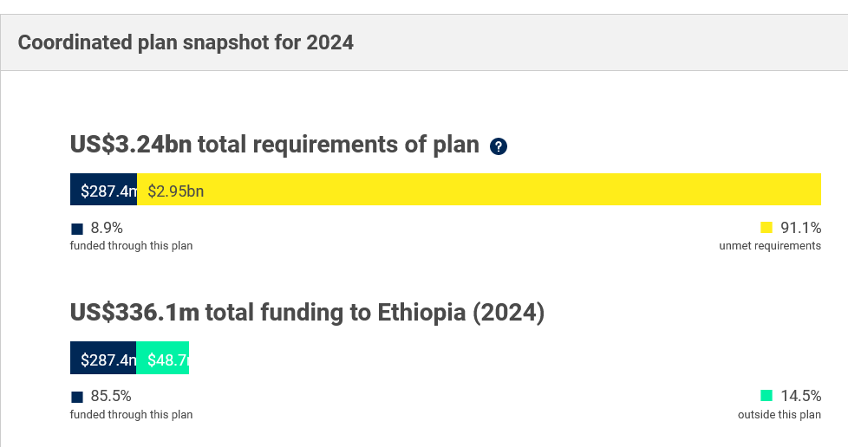
Task: Click the dark blue 85.5% legend square
Action: click(x=77, y=397)
